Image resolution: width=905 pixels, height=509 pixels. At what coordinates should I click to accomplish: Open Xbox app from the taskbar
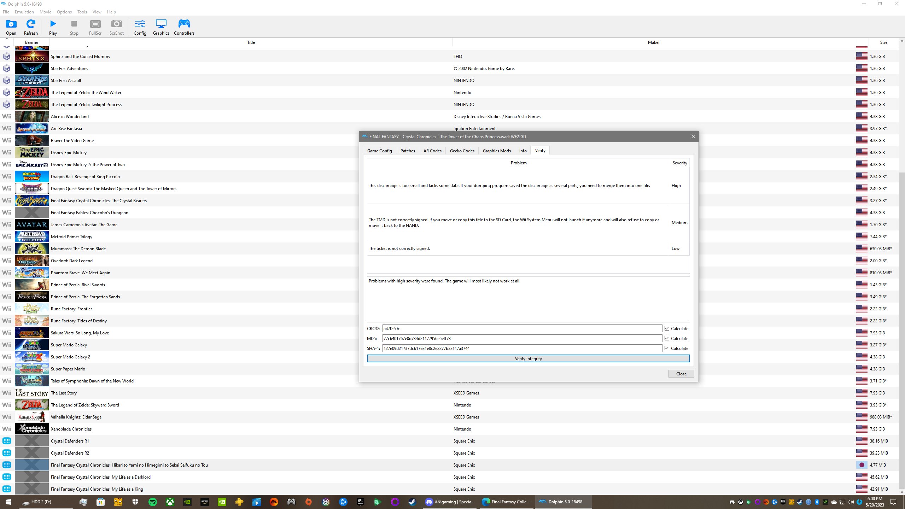[x=170, y=502]
